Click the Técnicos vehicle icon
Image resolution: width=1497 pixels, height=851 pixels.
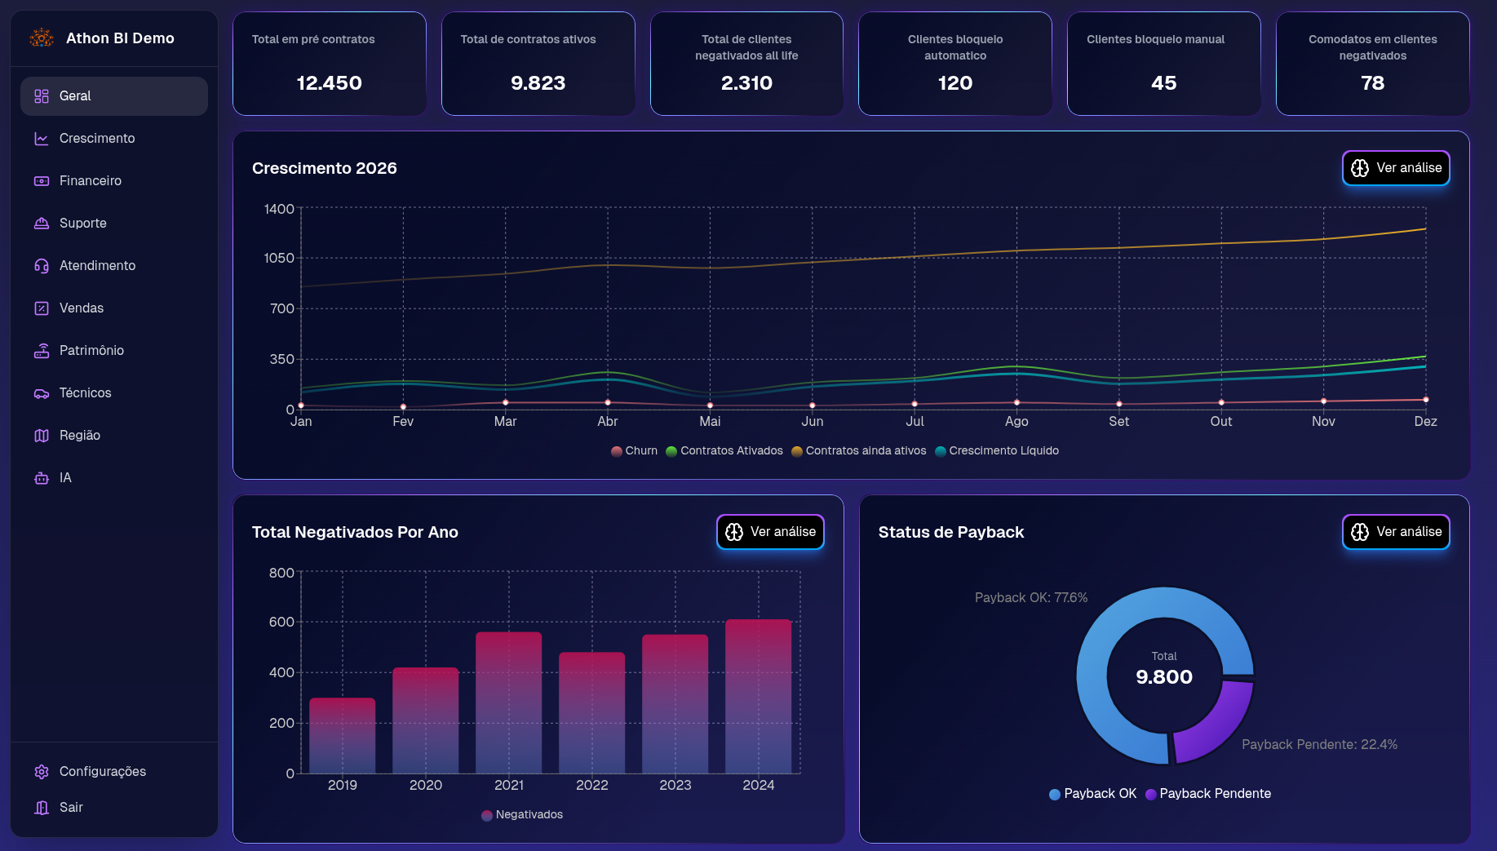coord(42,393)
